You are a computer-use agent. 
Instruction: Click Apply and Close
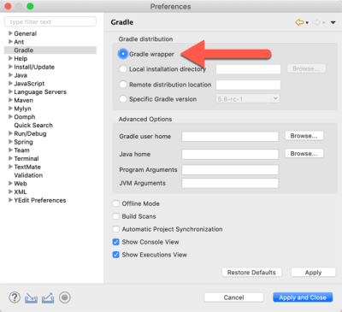[x=303, y=297]
